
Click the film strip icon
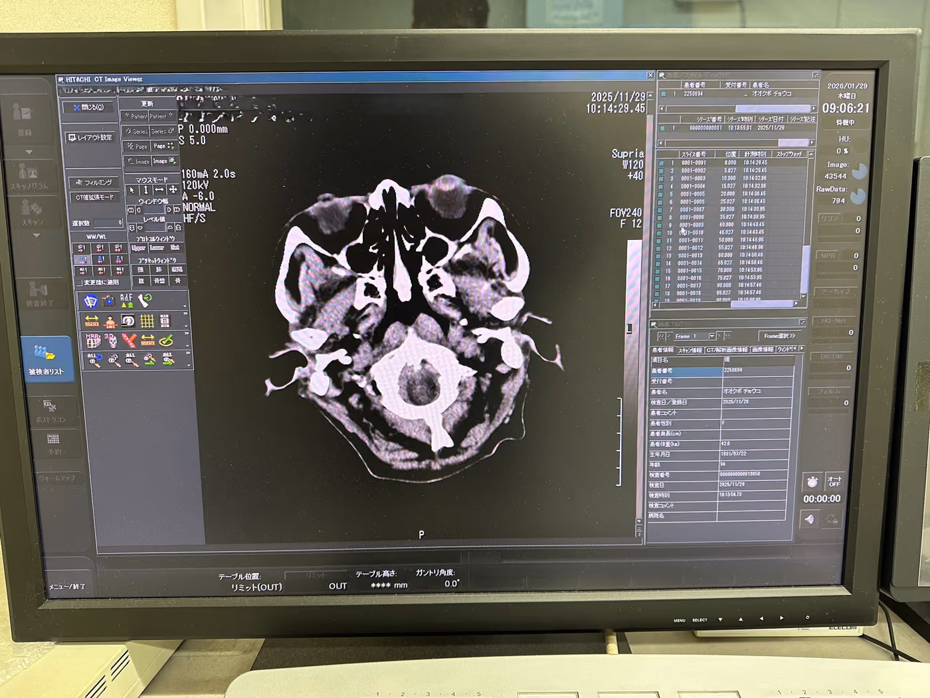pos(165,321)
